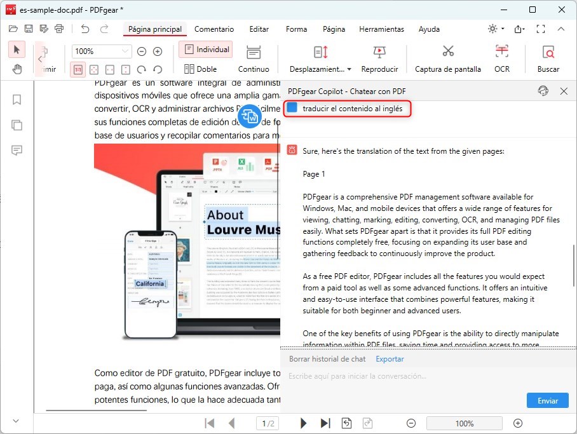Rotate the page counterclockwise
Image resolution: width=577 pixels, height=434 pixels.
coord(158,69)
